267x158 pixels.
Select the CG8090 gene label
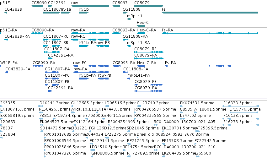pos(39,3)
